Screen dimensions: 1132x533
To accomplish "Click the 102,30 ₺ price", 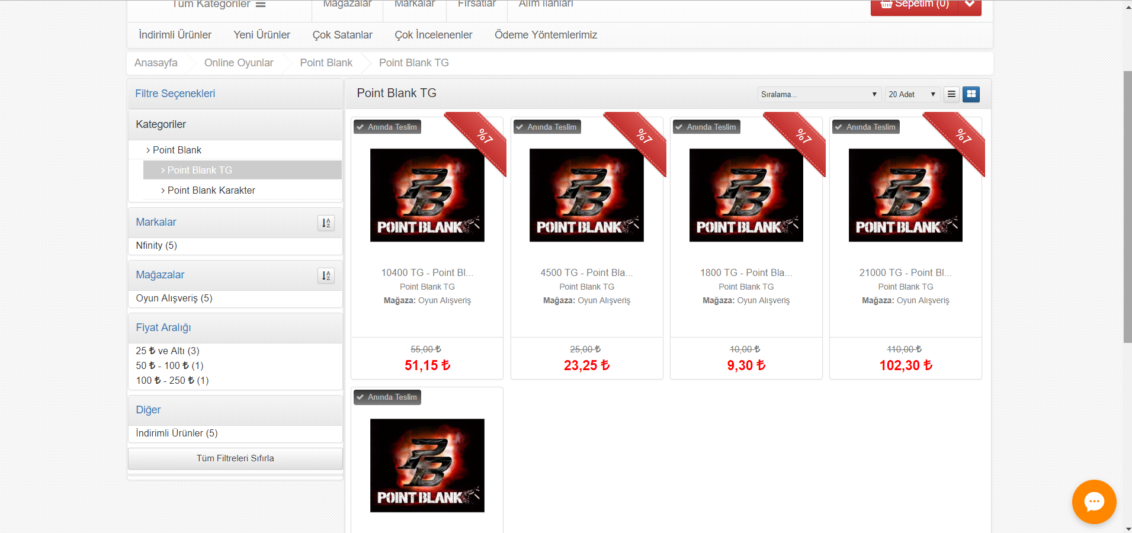I will tap(906, 365).
